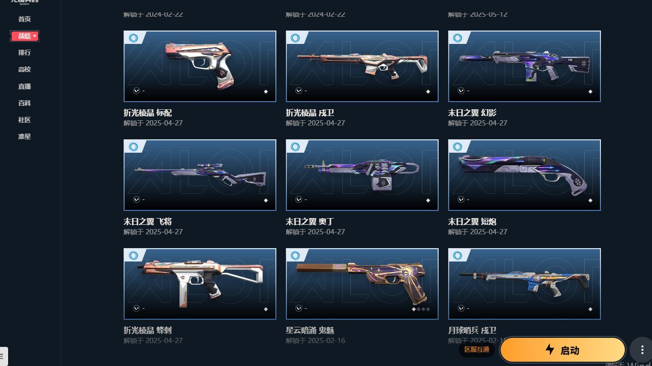Select the 末日之翼 飞将 sniper skin thumbnail
Viewport: 652px width, 366px height.
coord(200,175)
